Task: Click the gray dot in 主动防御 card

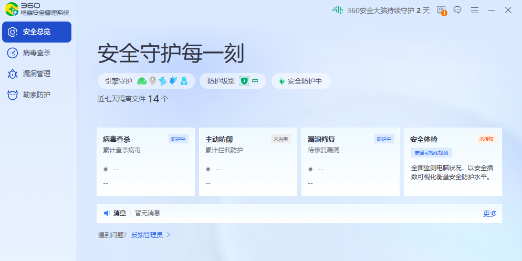Action: click(x=208, y=169)
